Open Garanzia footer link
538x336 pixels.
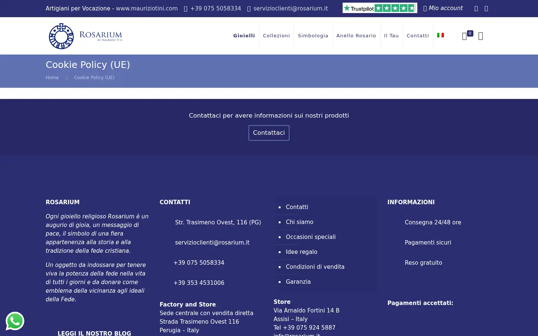coord(298,282)
